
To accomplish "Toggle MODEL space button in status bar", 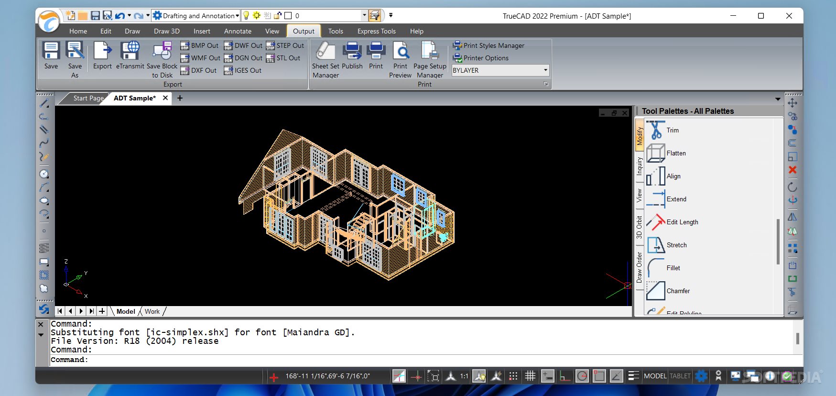I will point(655,376).
